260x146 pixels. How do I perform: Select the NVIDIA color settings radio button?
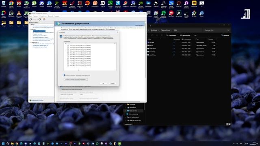[x=61, y=89]
